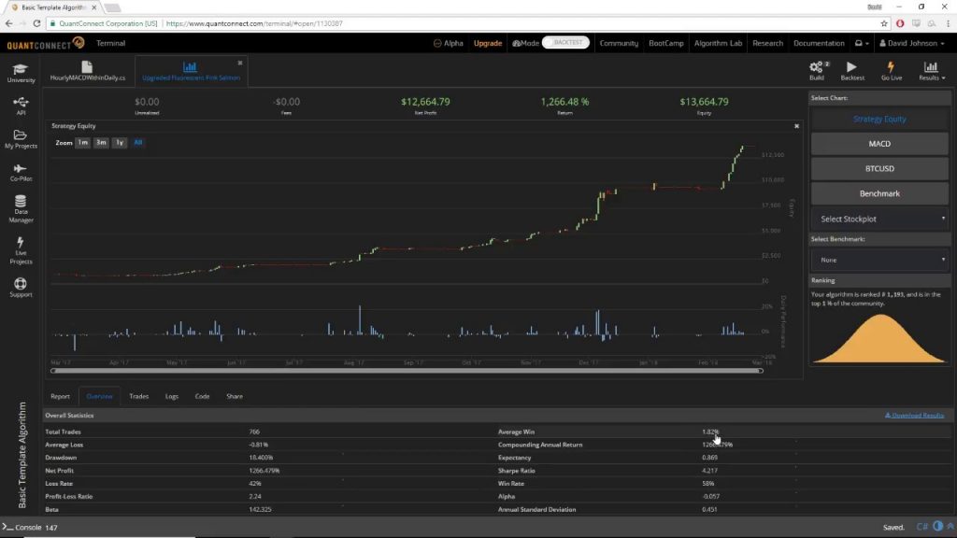
Task: Open the Results chart icon menu
Action: (932, 71)
